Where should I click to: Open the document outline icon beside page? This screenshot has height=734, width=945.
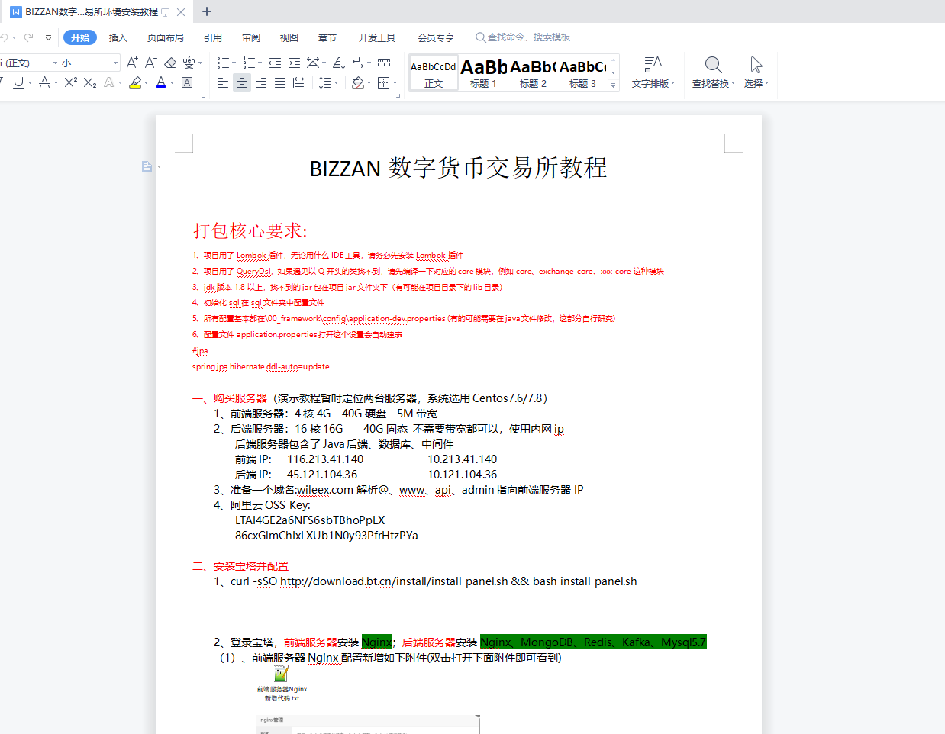tap(147, 166)
